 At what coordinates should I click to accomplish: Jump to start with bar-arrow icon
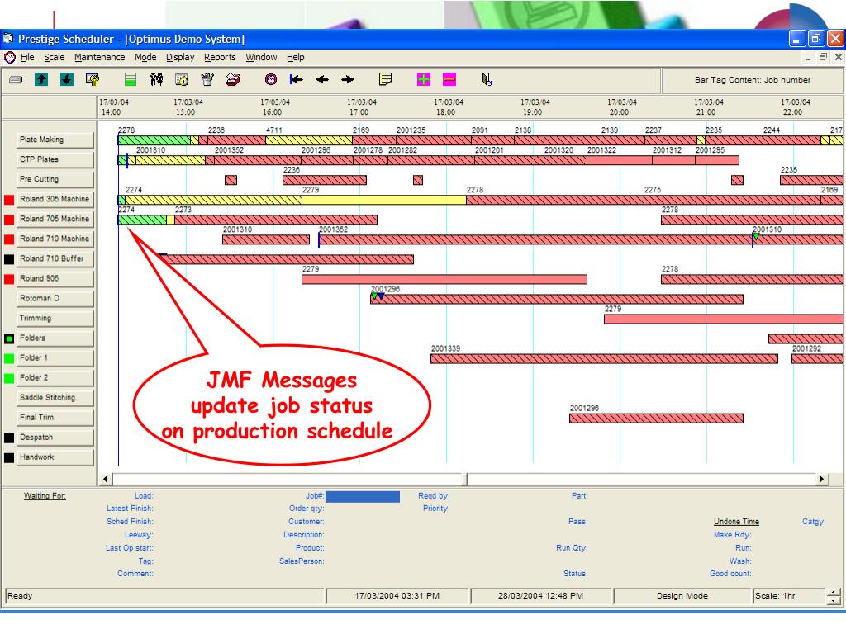pos(297,80)
